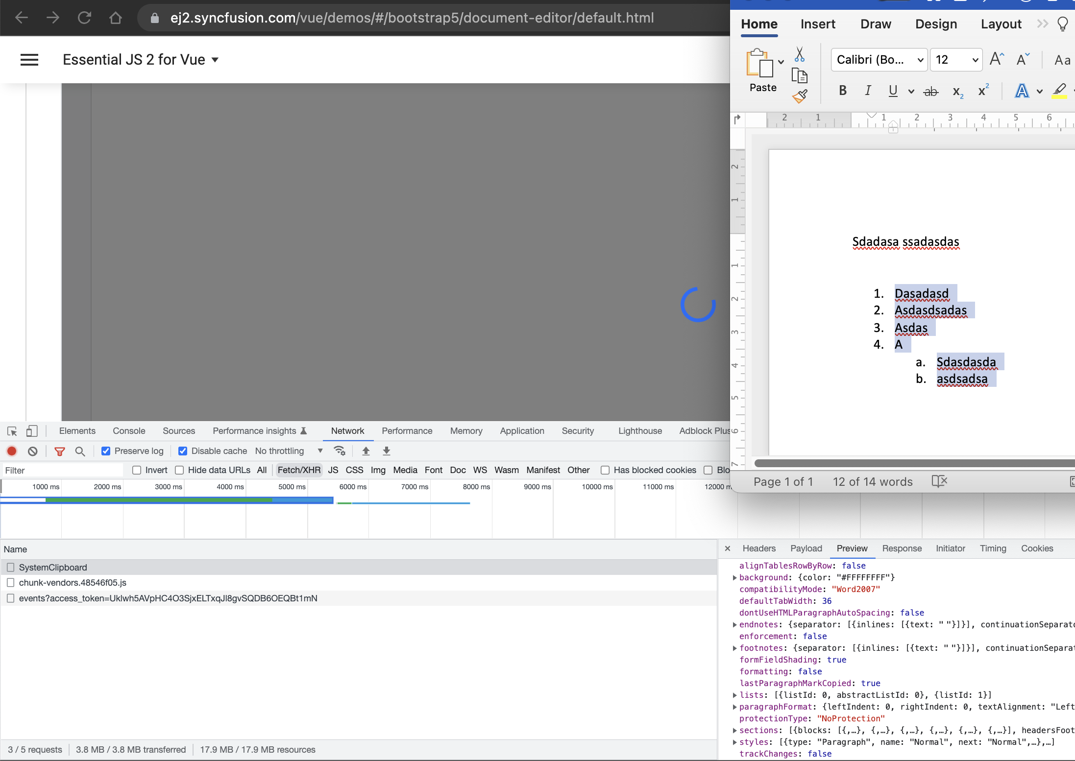
Task: Switch to the Insert ribbon tab
Action: pos(817,24)
